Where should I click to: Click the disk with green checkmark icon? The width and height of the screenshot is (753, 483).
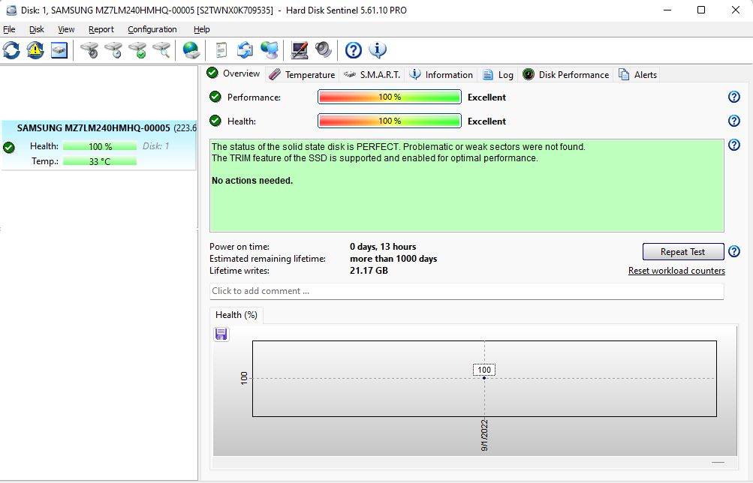coord(137,50)
